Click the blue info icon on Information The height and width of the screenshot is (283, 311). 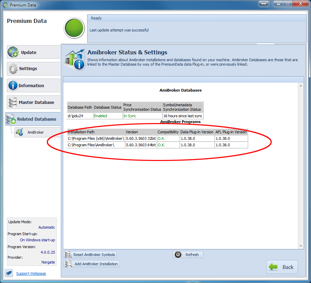pos(13,85)
